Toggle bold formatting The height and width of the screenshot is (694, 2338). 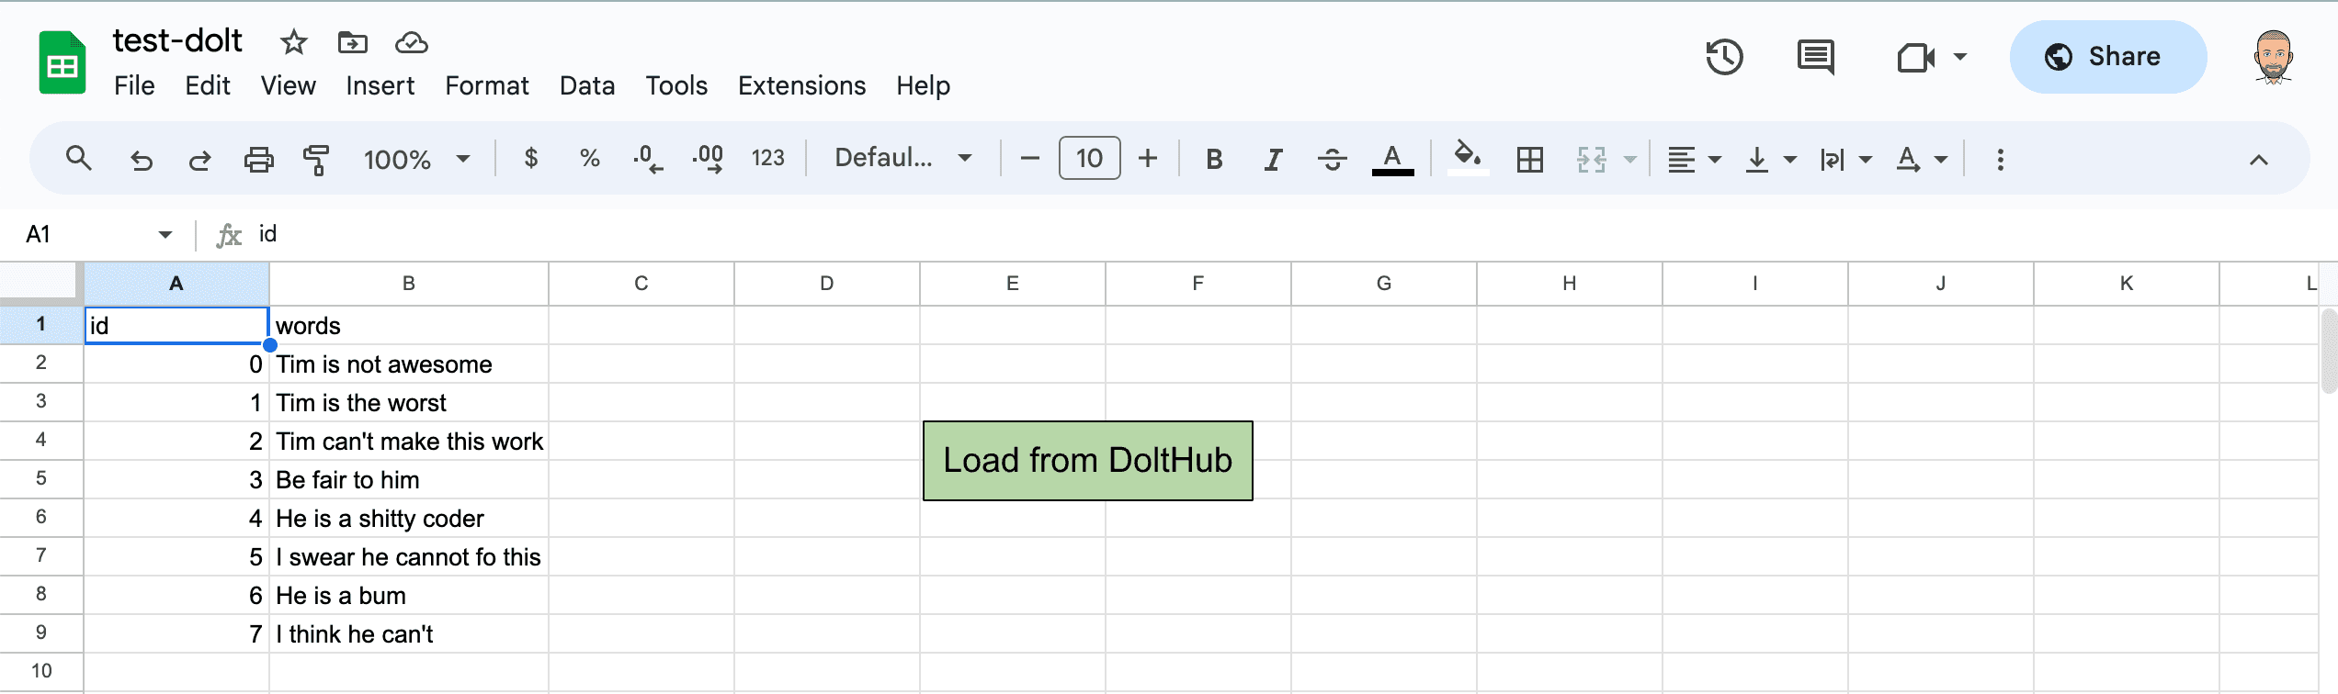(1214, 160)
